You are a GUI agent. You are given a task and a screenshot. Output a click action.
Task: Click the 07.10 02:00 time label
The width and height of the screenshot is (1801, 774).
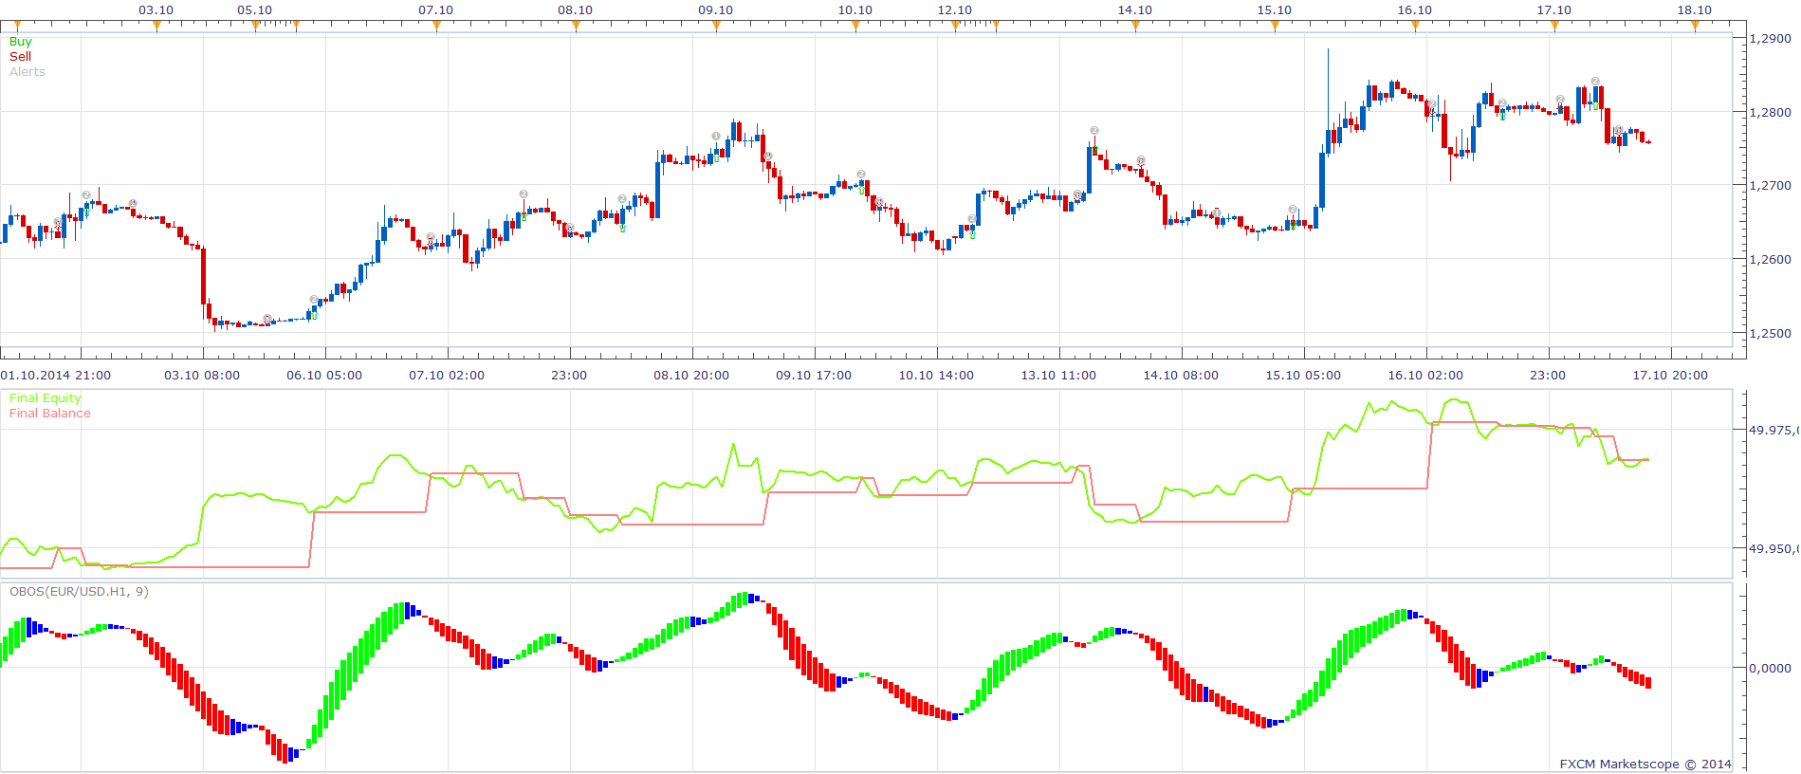coord(447,376)
